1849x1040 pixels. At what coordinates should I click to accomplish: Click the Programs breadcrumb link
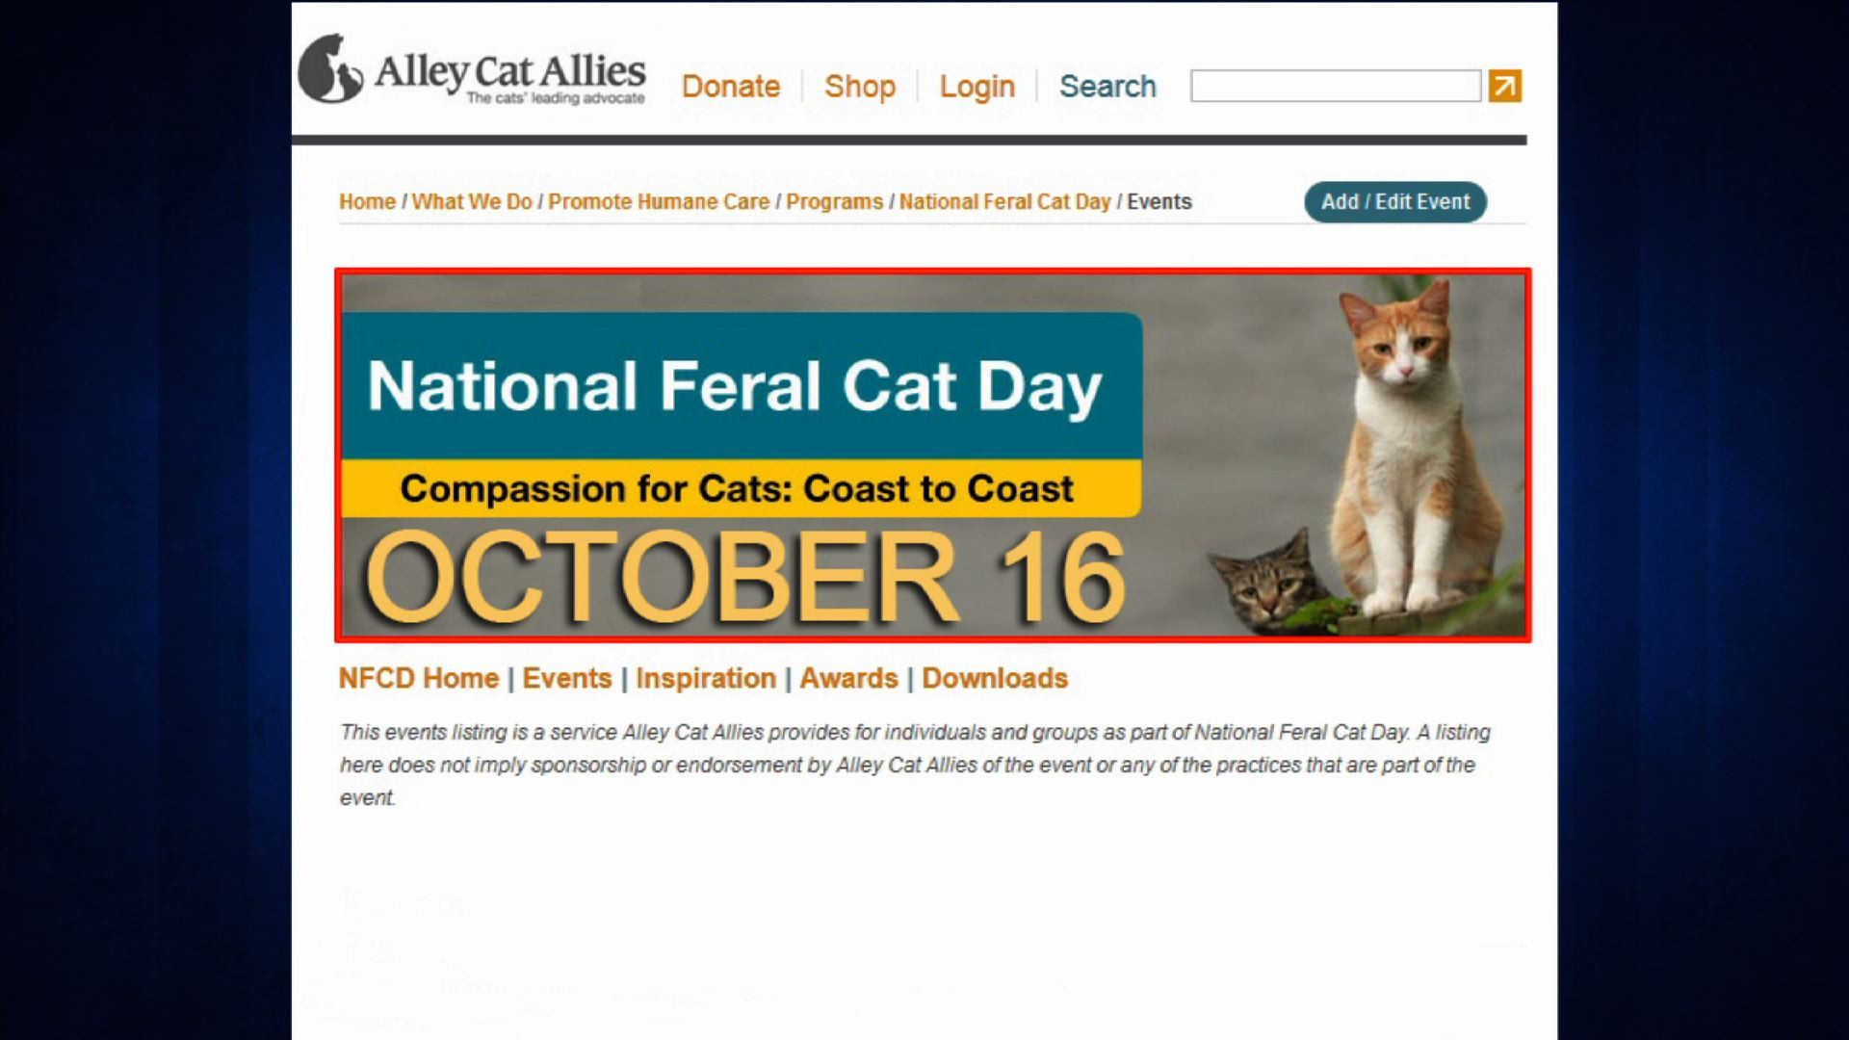coord(834,202)
